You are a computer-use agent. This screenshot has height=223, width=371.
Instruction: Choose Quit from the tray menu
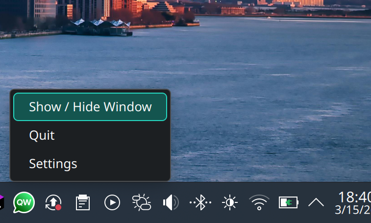90,135
